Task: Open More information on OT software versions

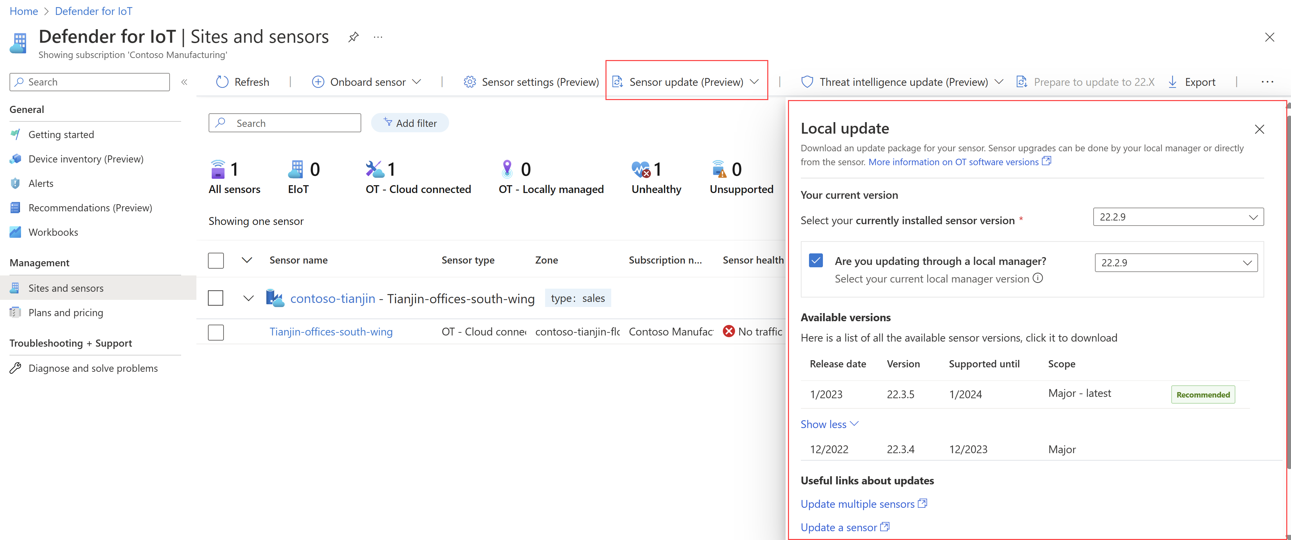Action: [959, 162]
